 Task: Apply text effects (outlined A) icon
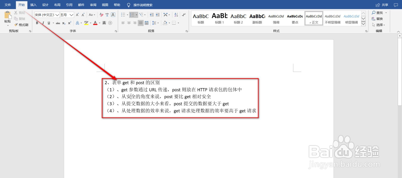(x=77, y=23)
